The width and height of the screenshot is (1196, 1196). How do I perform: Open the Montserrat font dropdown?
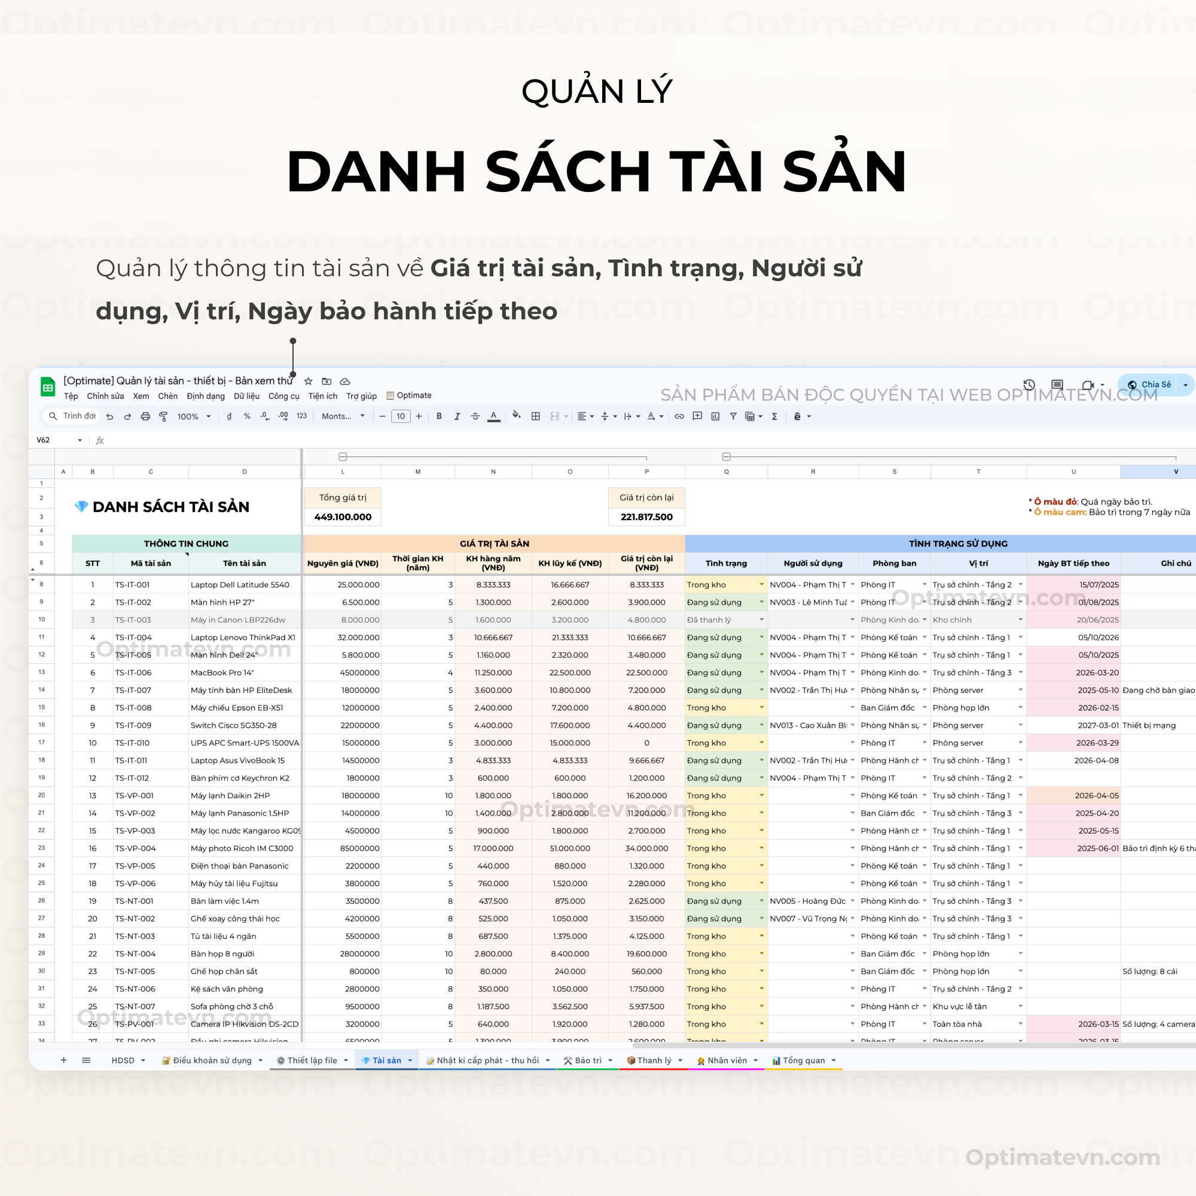point(343,417)
